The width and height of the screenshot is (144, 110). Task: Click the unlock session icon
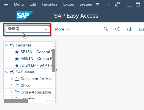click(117, 4)
